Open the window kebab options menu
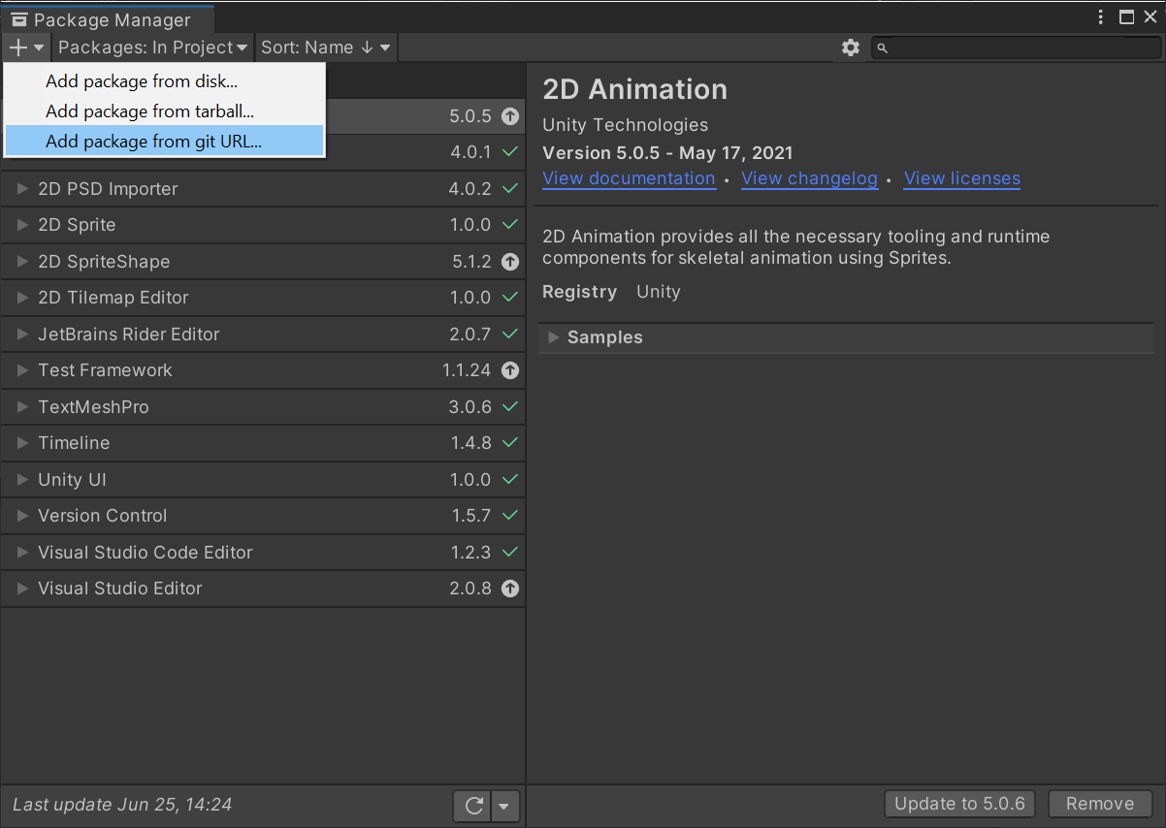This screenshot has width=1166, height=828. point(1101,17)
